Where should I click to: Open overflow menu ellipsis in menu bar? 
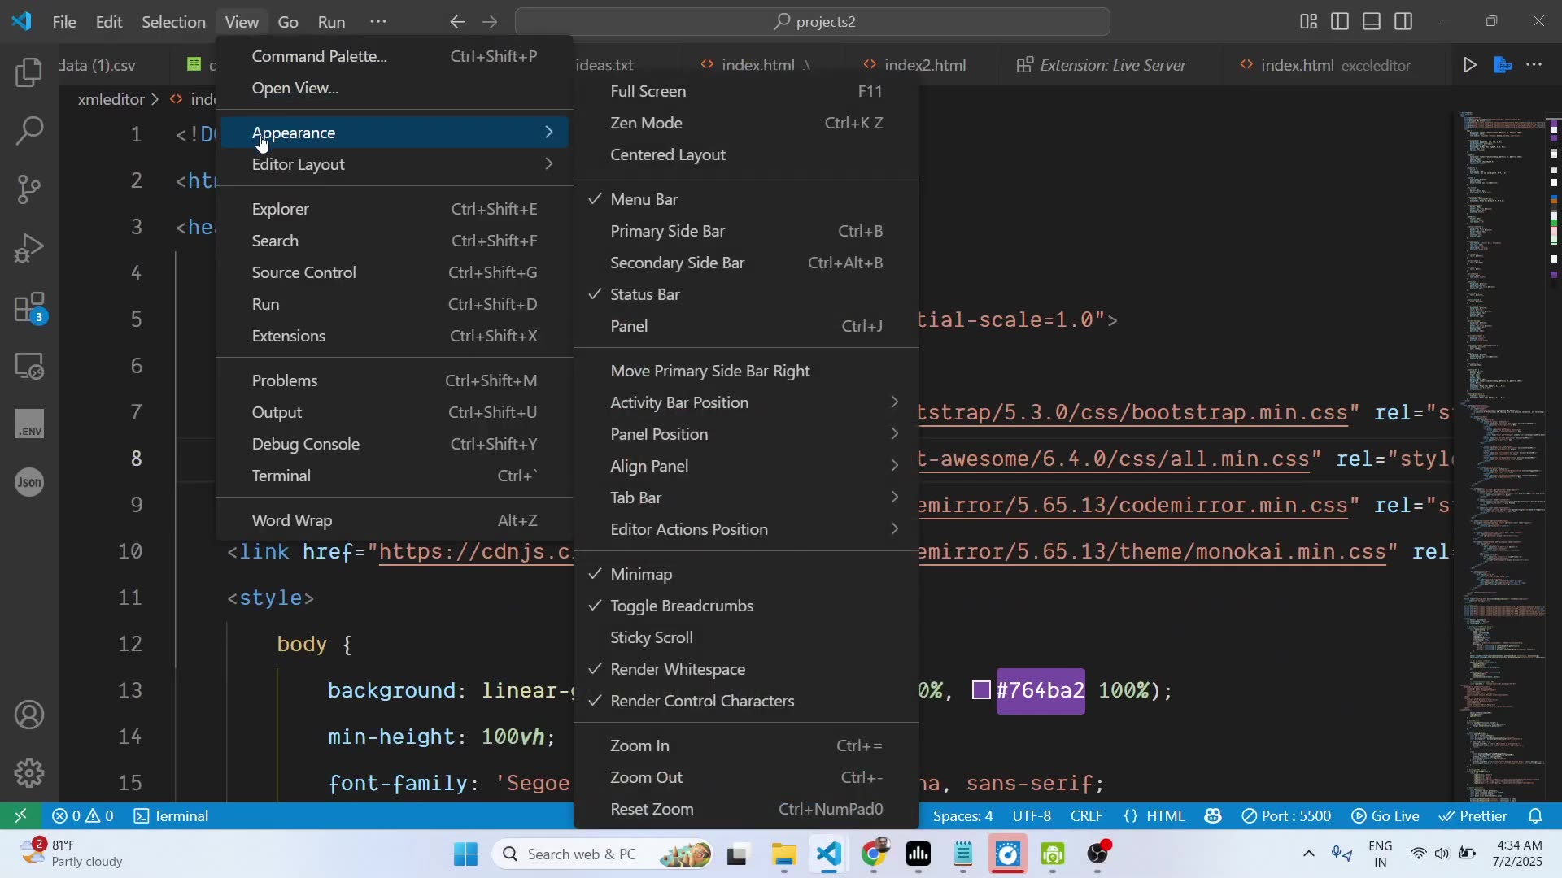click(x=378, y=21)
